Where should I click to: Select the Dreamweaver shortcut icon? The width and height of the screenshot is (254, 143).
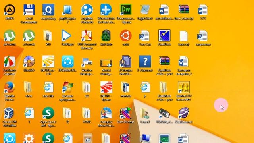click(x=126, y=10)
